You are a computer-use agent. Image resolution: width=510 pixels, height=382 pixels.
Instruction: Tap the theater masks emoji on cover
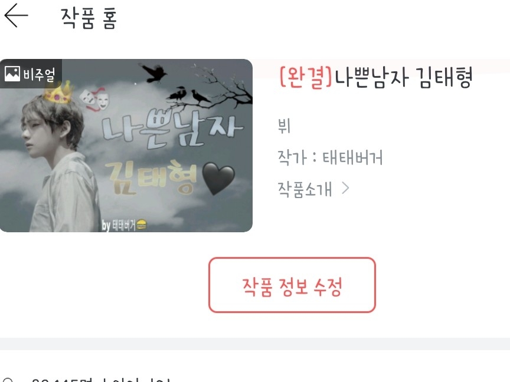pyautogui.click(x=94, y=99)
